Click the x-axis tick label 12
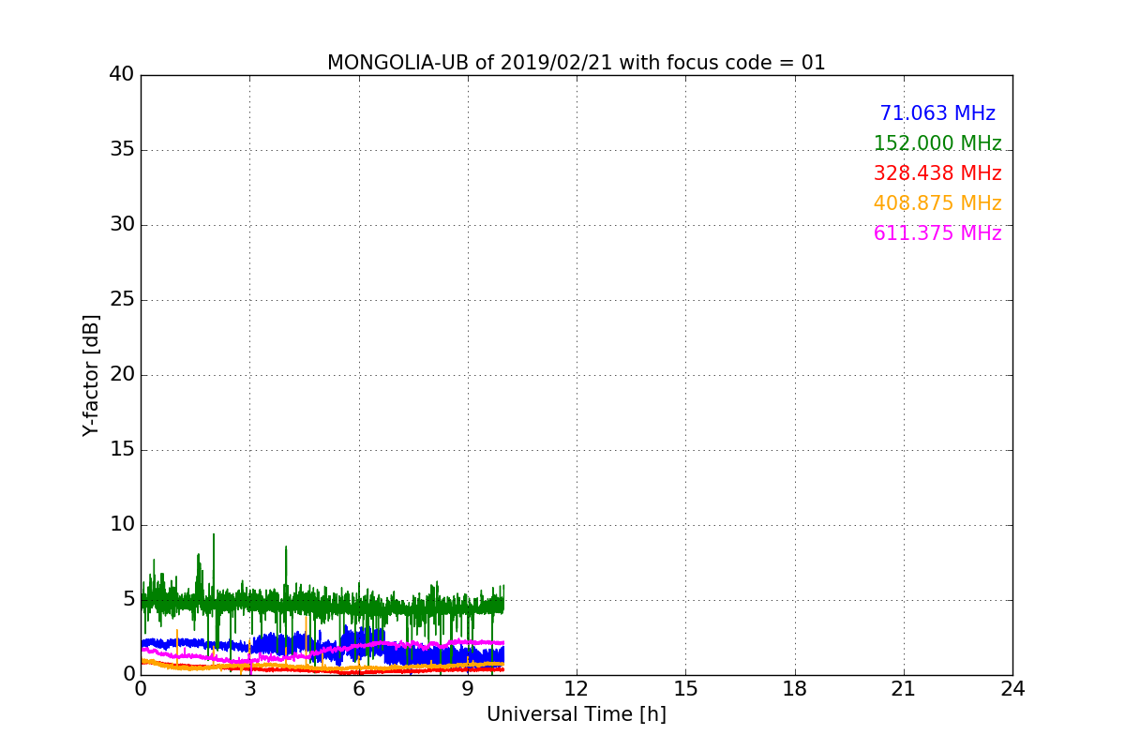1125x750 pixels. pos(577,689)
